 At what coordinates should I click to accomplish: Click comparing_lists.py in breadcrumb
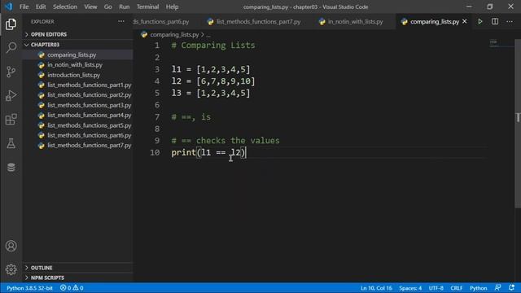coord(174,34)
